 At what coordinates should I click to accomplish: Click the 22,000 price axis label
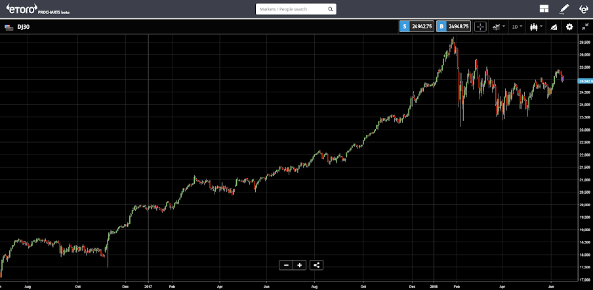point(585,154)
